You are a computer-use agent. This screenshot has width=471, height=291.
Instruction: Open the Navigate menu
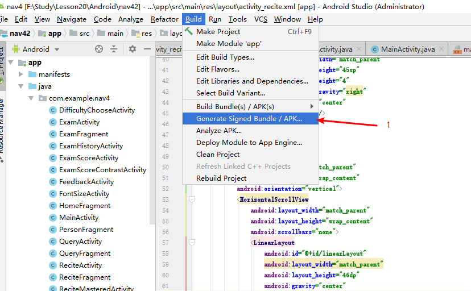(72, 19)
